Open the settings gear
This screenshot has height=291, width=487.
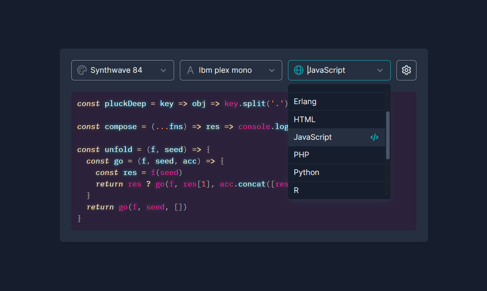click(406, 70)
